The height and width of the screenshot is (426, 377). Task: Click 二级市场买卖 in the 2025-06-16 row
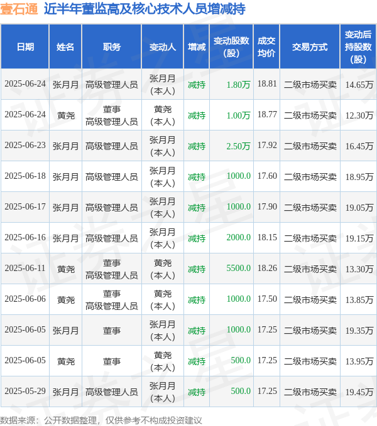tap(310, 238)
